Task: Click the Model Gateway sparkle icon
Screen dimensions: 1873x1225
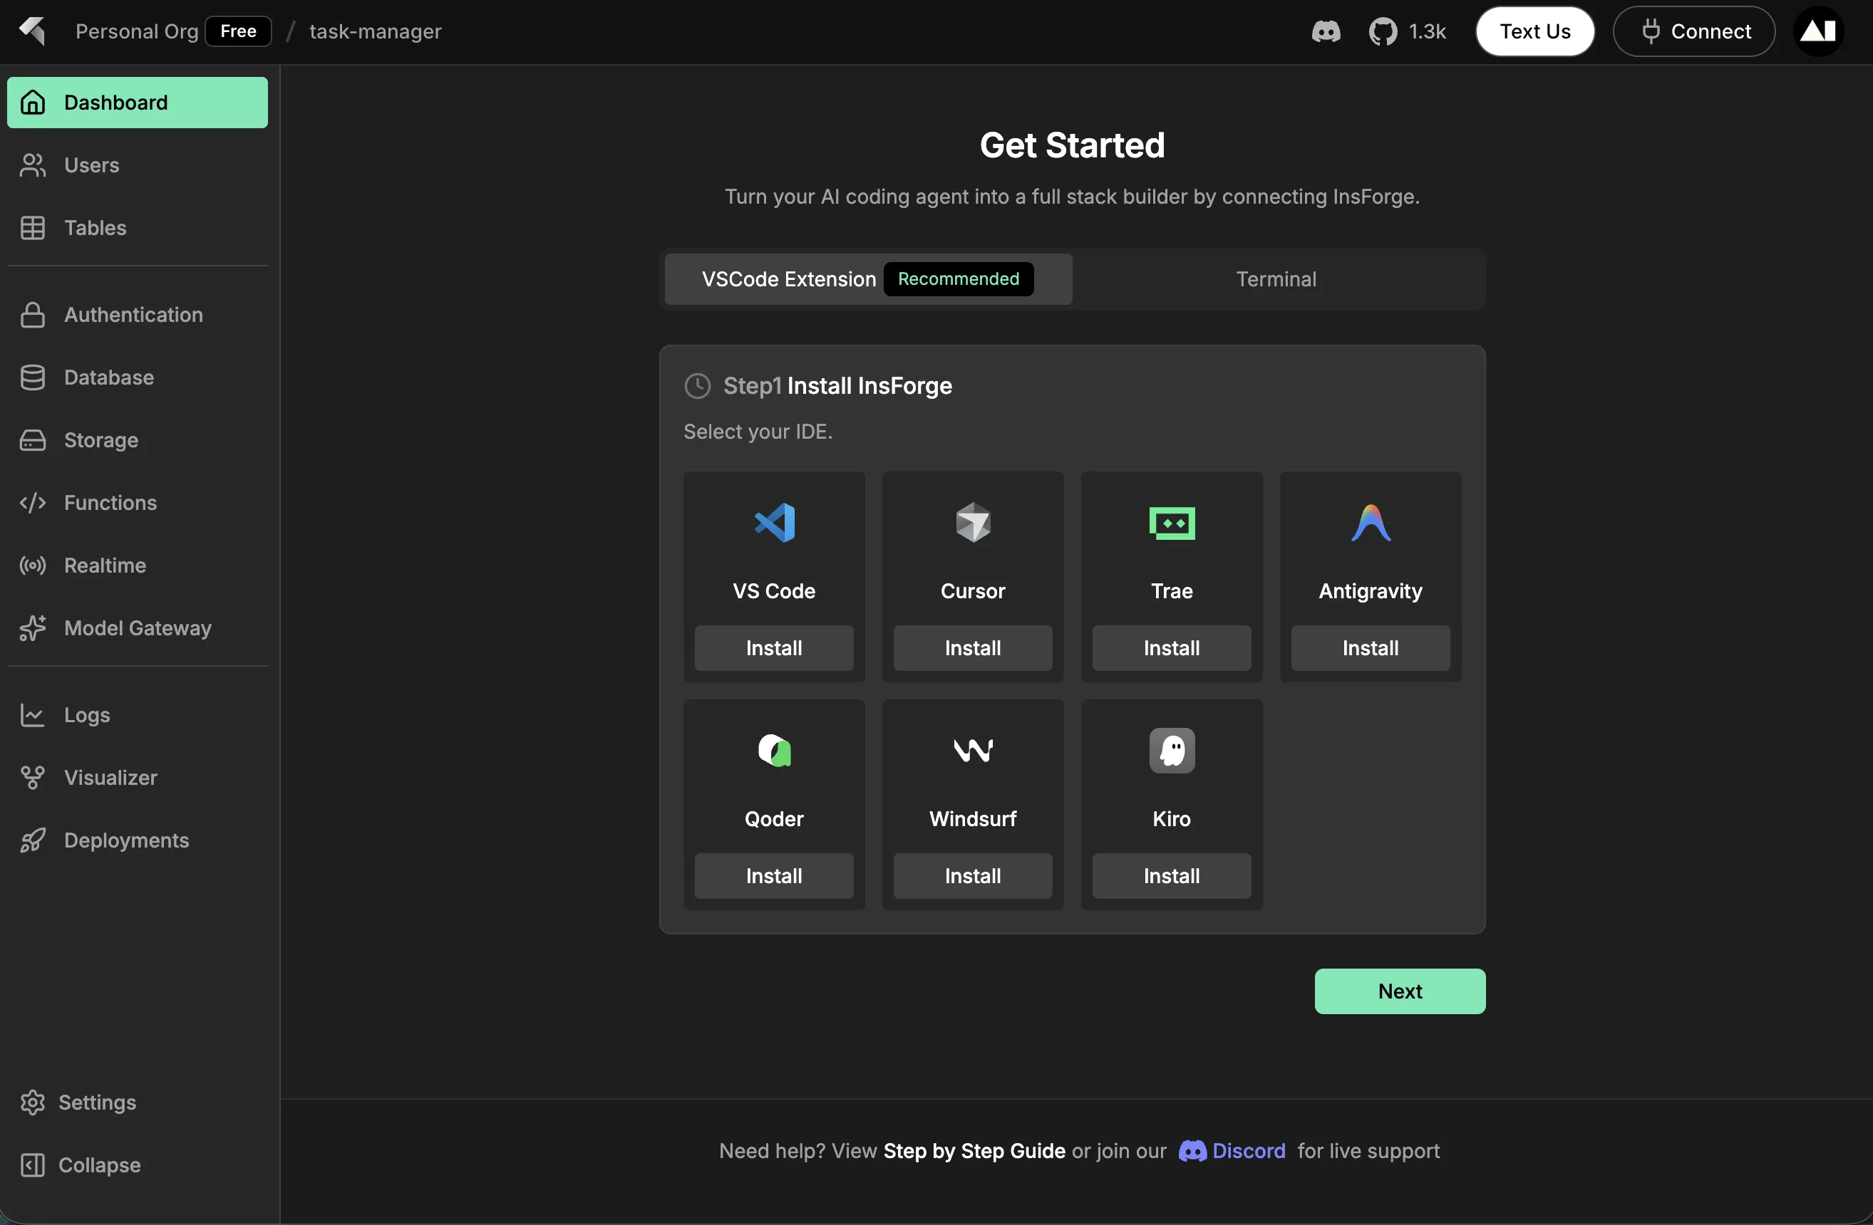Action: (32, 628)
